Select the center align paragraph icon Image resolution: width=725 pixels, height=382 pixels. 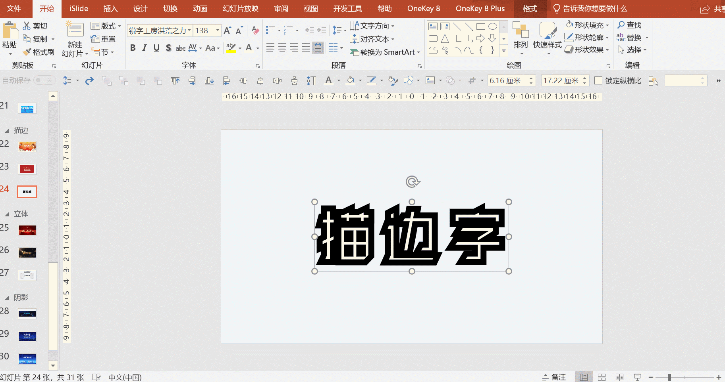(x=282, y=48)
